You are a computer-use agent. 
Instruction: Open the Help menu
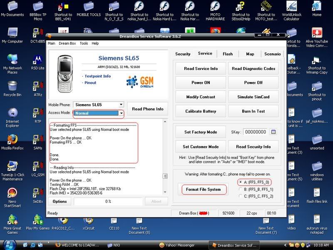[x=95, y=43]
